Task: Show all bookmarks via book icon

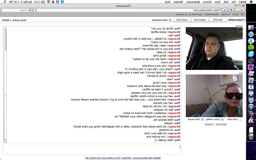Action: (243, 14)
